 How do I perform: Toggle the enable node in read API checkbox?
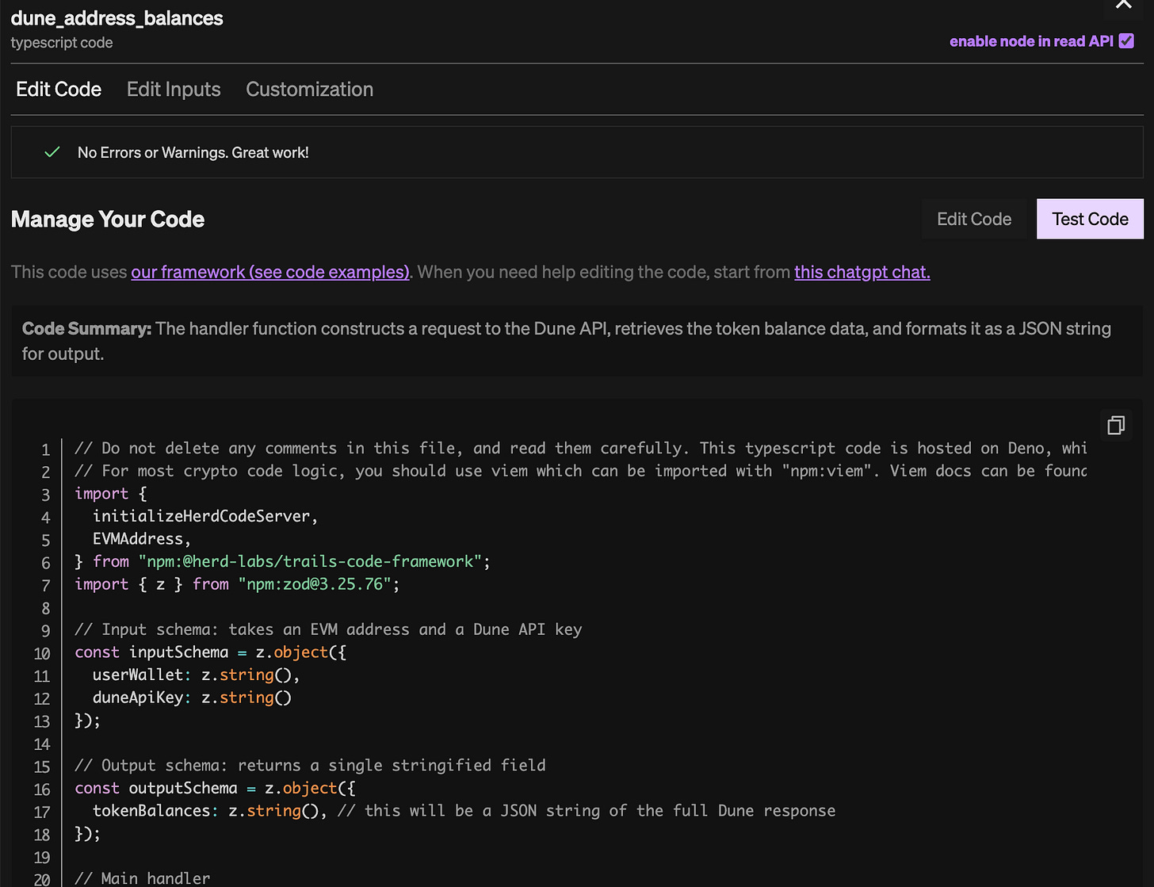click(x=1126, y=41)
